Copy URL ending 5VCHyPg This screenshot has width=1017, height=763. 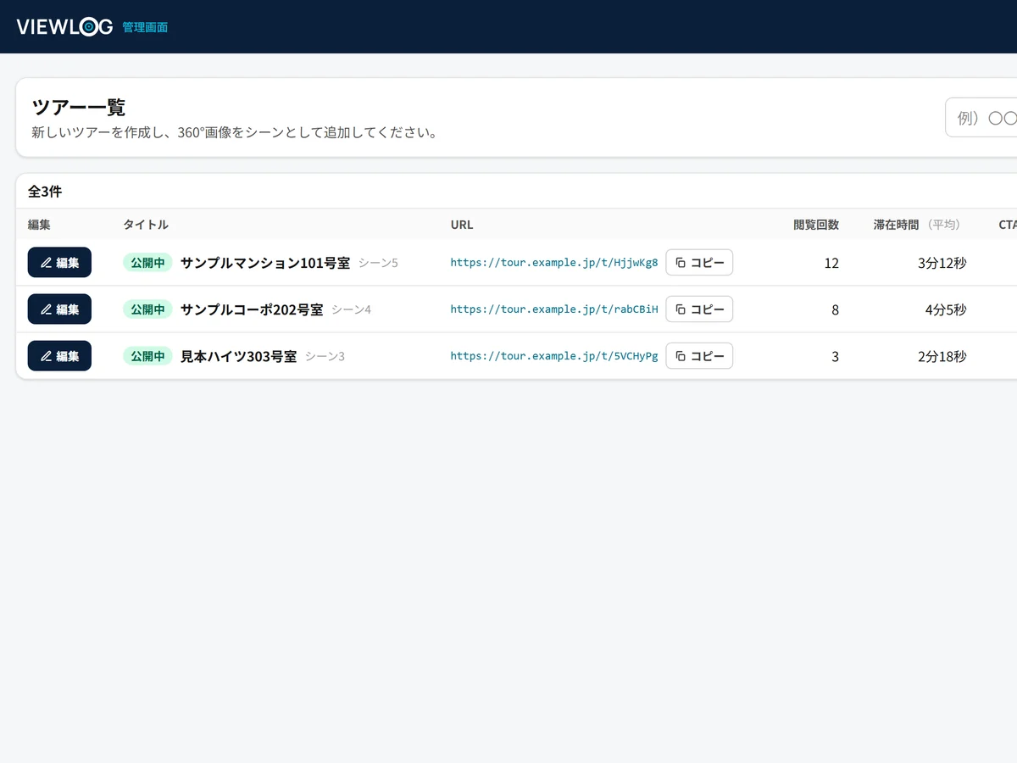tap(699, 356)
